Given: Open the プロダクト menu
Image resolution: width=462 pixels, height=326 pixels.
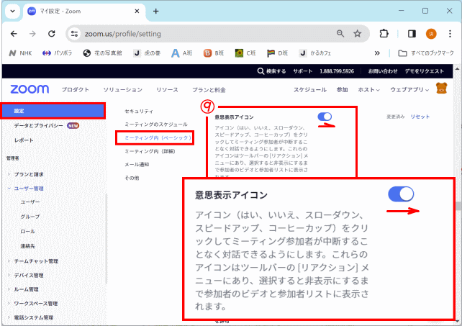Looking at the screenshot, I should click(x=75, y=90).
